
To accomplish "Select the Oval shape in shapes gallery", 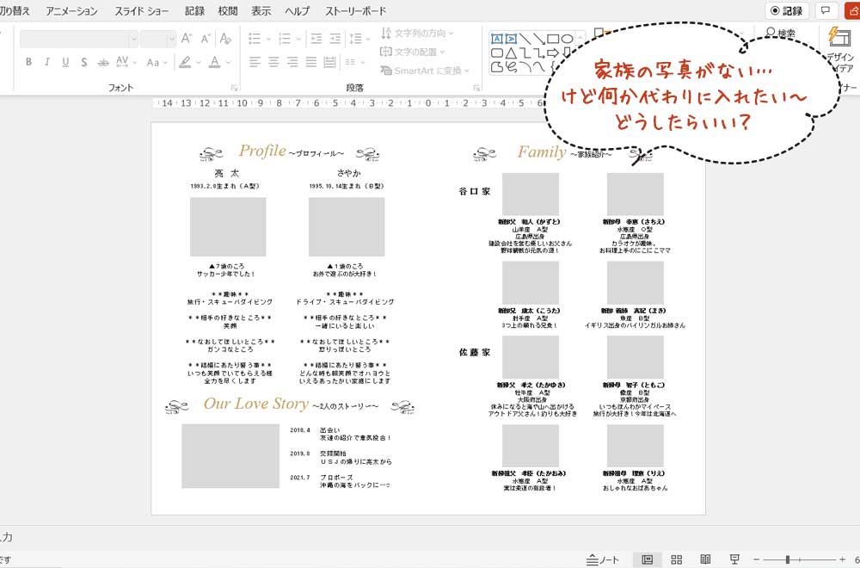I will point(565,39).
